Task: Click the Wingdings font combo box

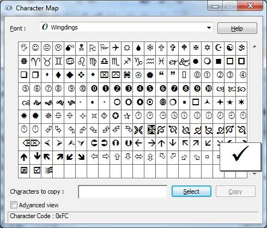Action: pyautogui.click(x=126, y=27)
